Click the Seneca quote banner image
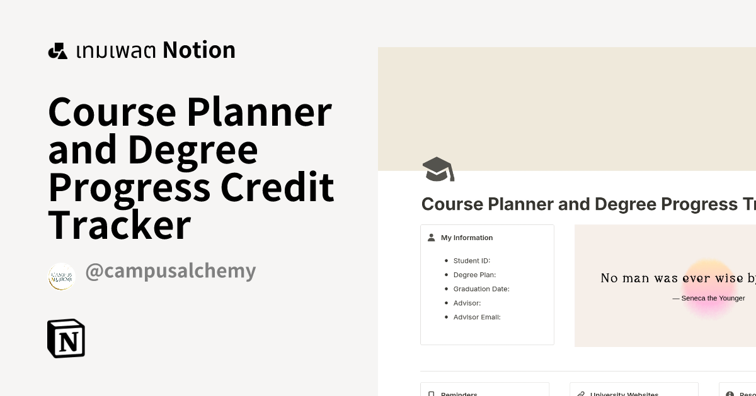Viewport: 756px width, 396px height. click(x=665, y=285)
